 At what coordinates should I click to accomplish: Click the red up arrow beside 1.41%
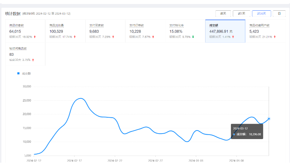tap(233, 37)
